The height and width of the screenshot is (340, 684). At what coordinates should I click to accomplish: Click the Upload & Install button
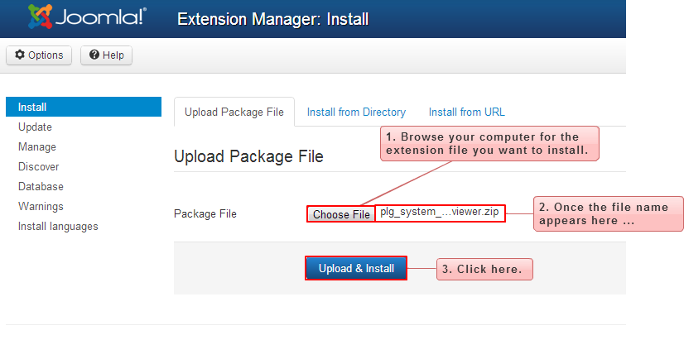click(x=356, y=268)
